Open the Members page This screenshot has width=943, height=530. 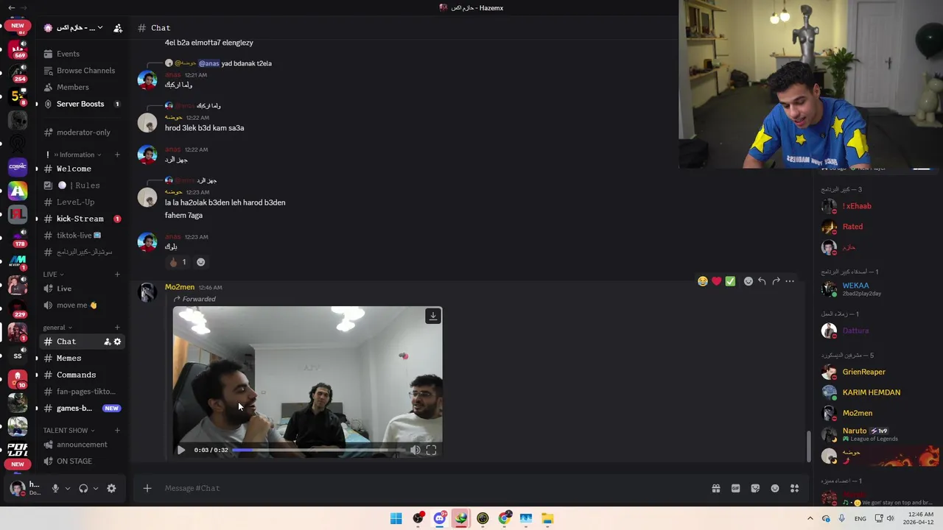coord(82,87)
